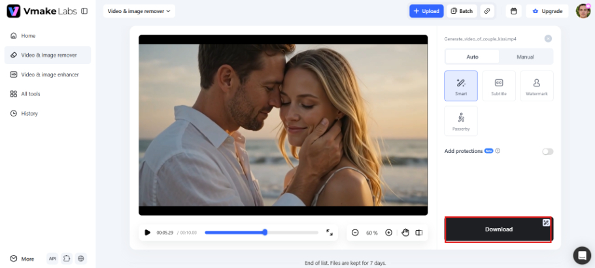This screenshot has height=268, width=595.
Task: Select the Subtitle removal mode
Action: tap(499, 86)
